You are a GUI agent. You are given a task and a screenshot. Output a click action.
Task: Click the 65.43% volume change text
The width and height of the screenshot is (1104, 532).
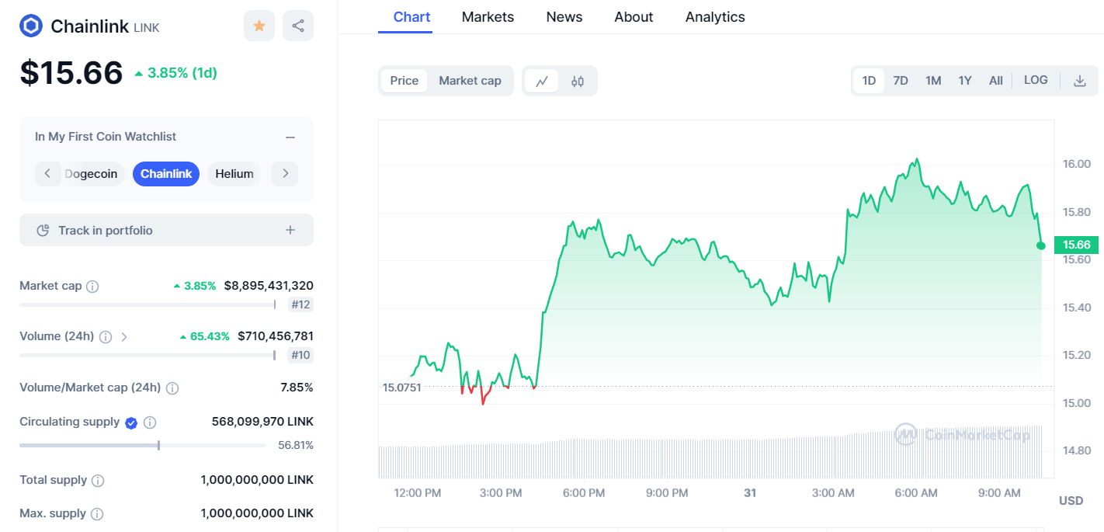pyautogui.click(x=204, y=336)
